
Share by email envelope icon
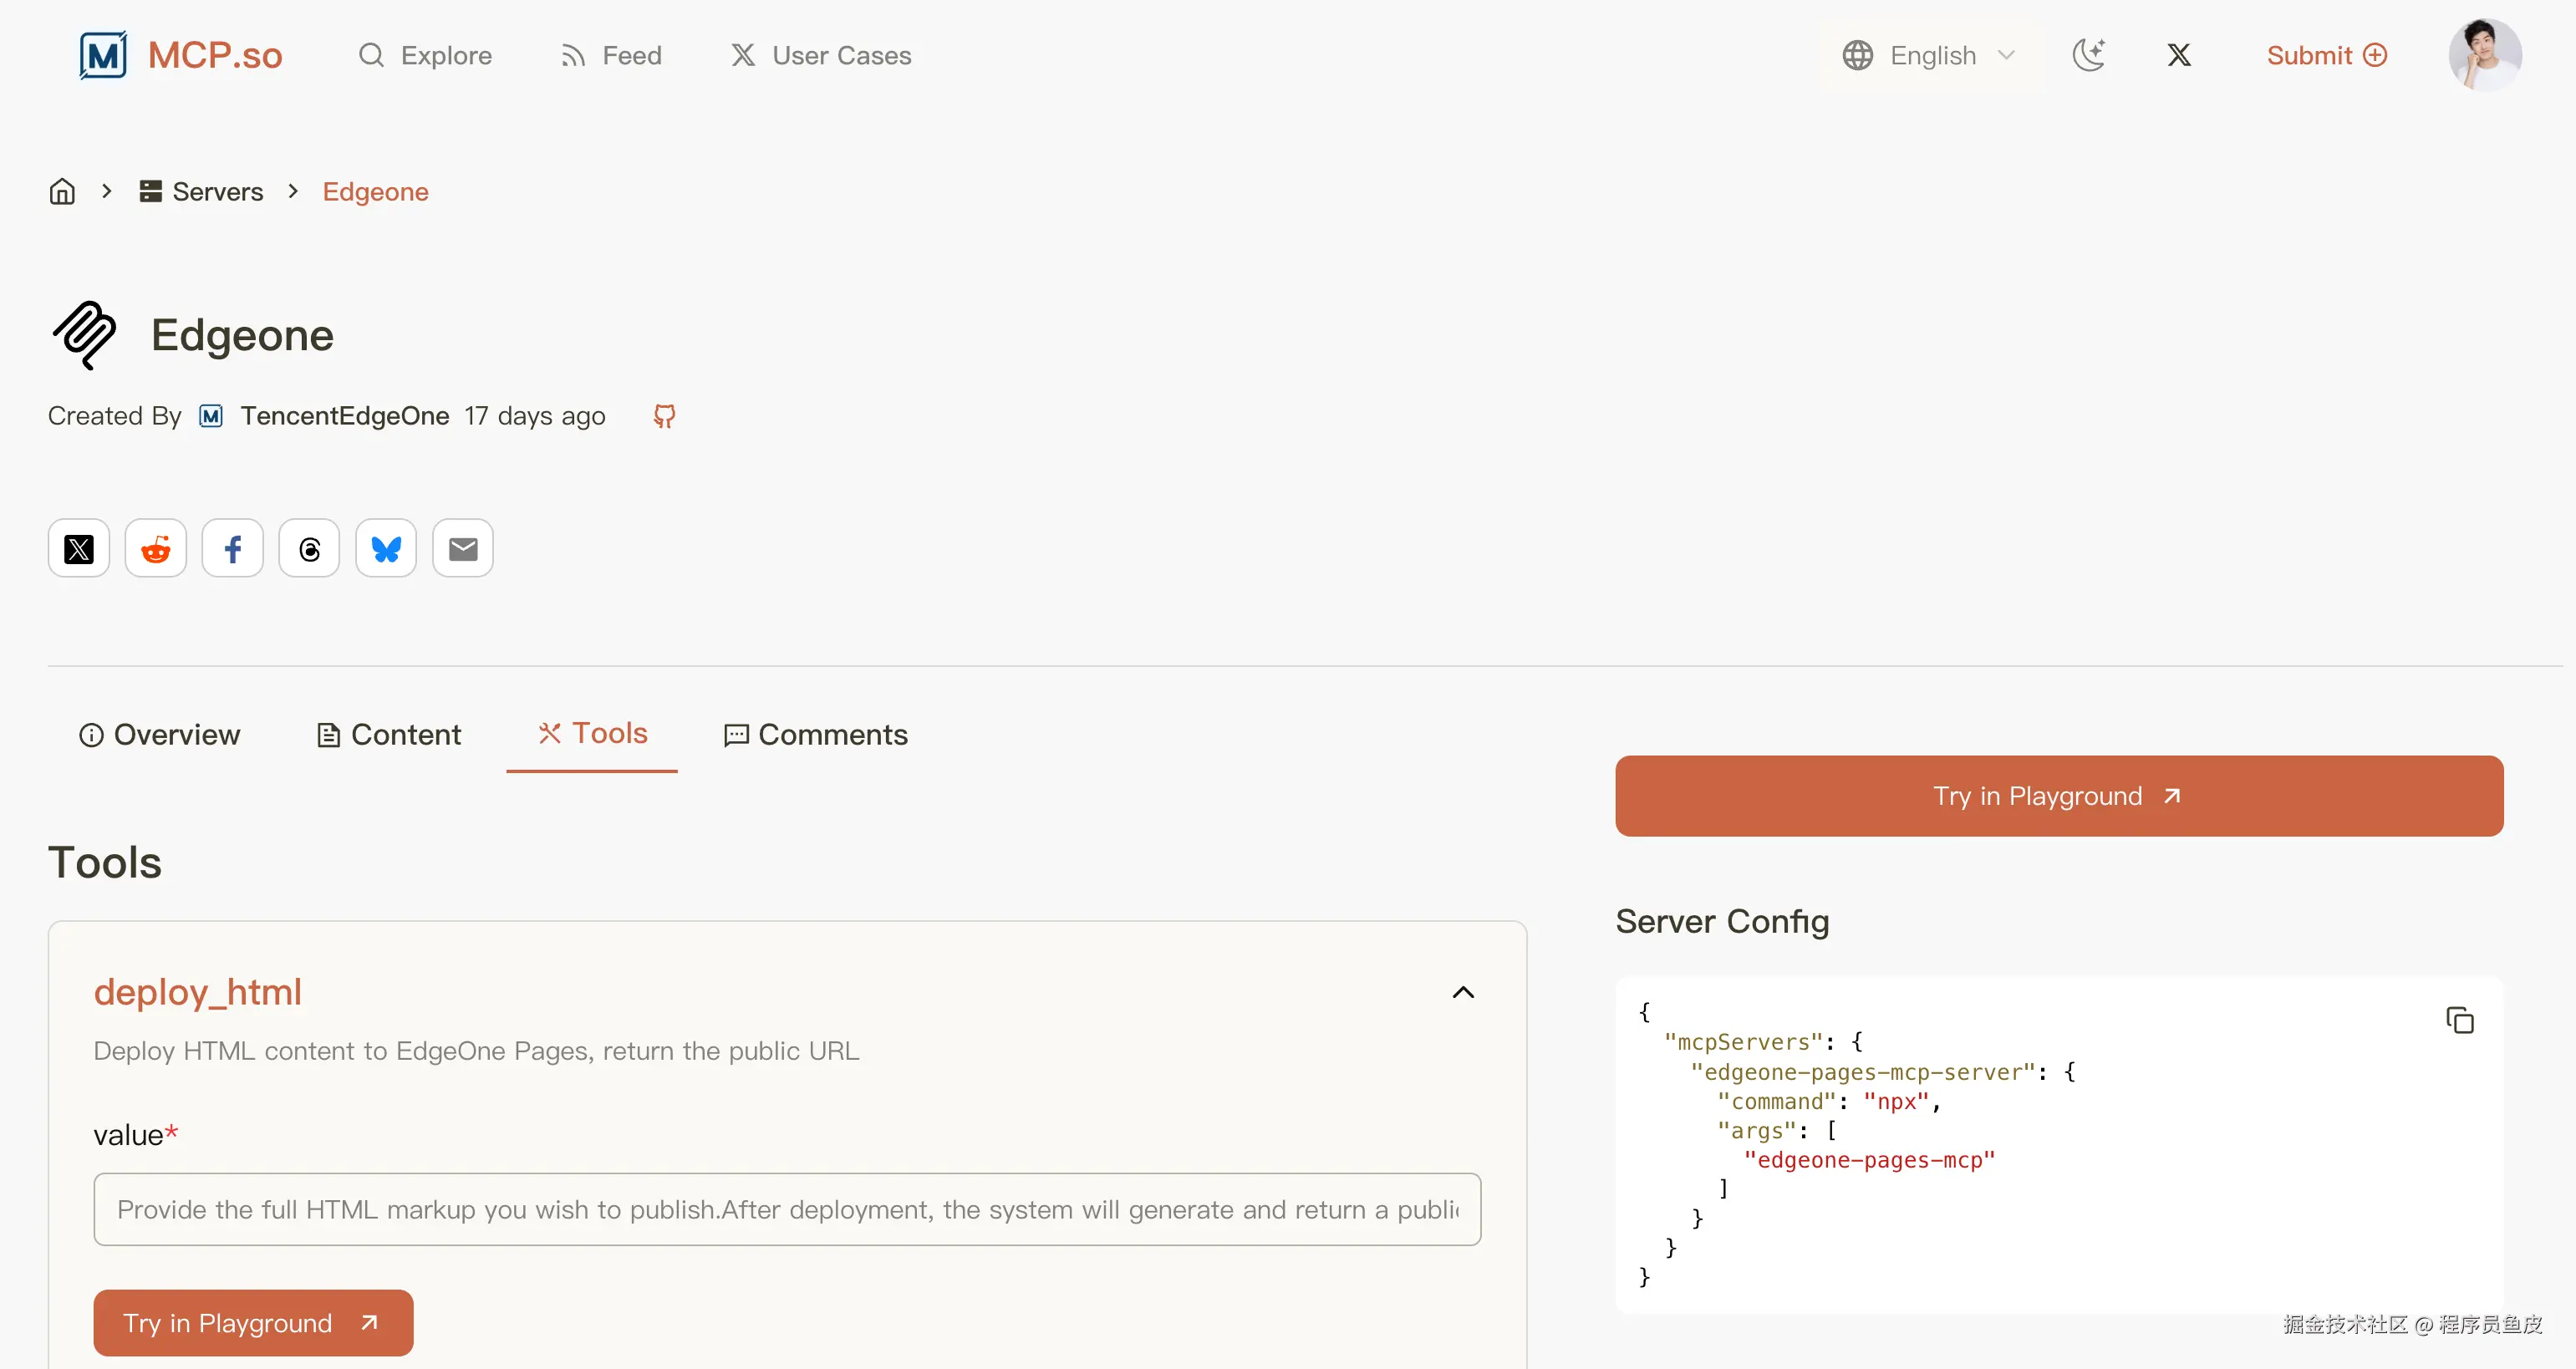[x=463, y=548]
